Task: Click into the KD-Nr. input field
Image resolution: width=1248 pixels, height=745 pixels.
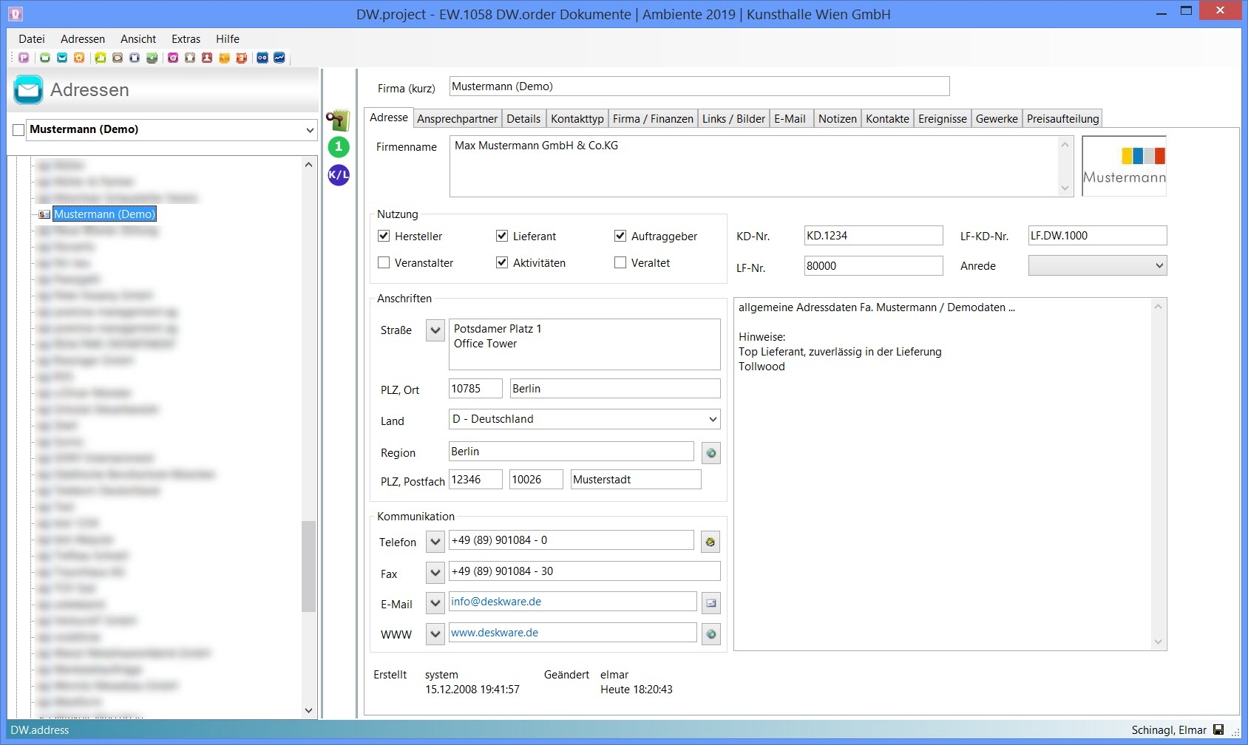Action: [x=872, y=236]
